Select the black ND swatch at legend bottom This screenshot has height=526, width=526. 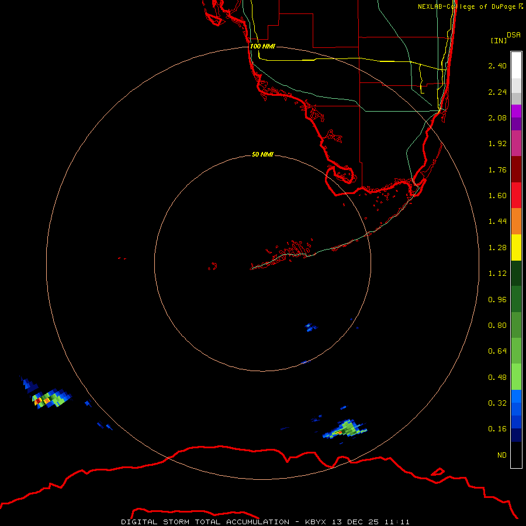[516, 455]
